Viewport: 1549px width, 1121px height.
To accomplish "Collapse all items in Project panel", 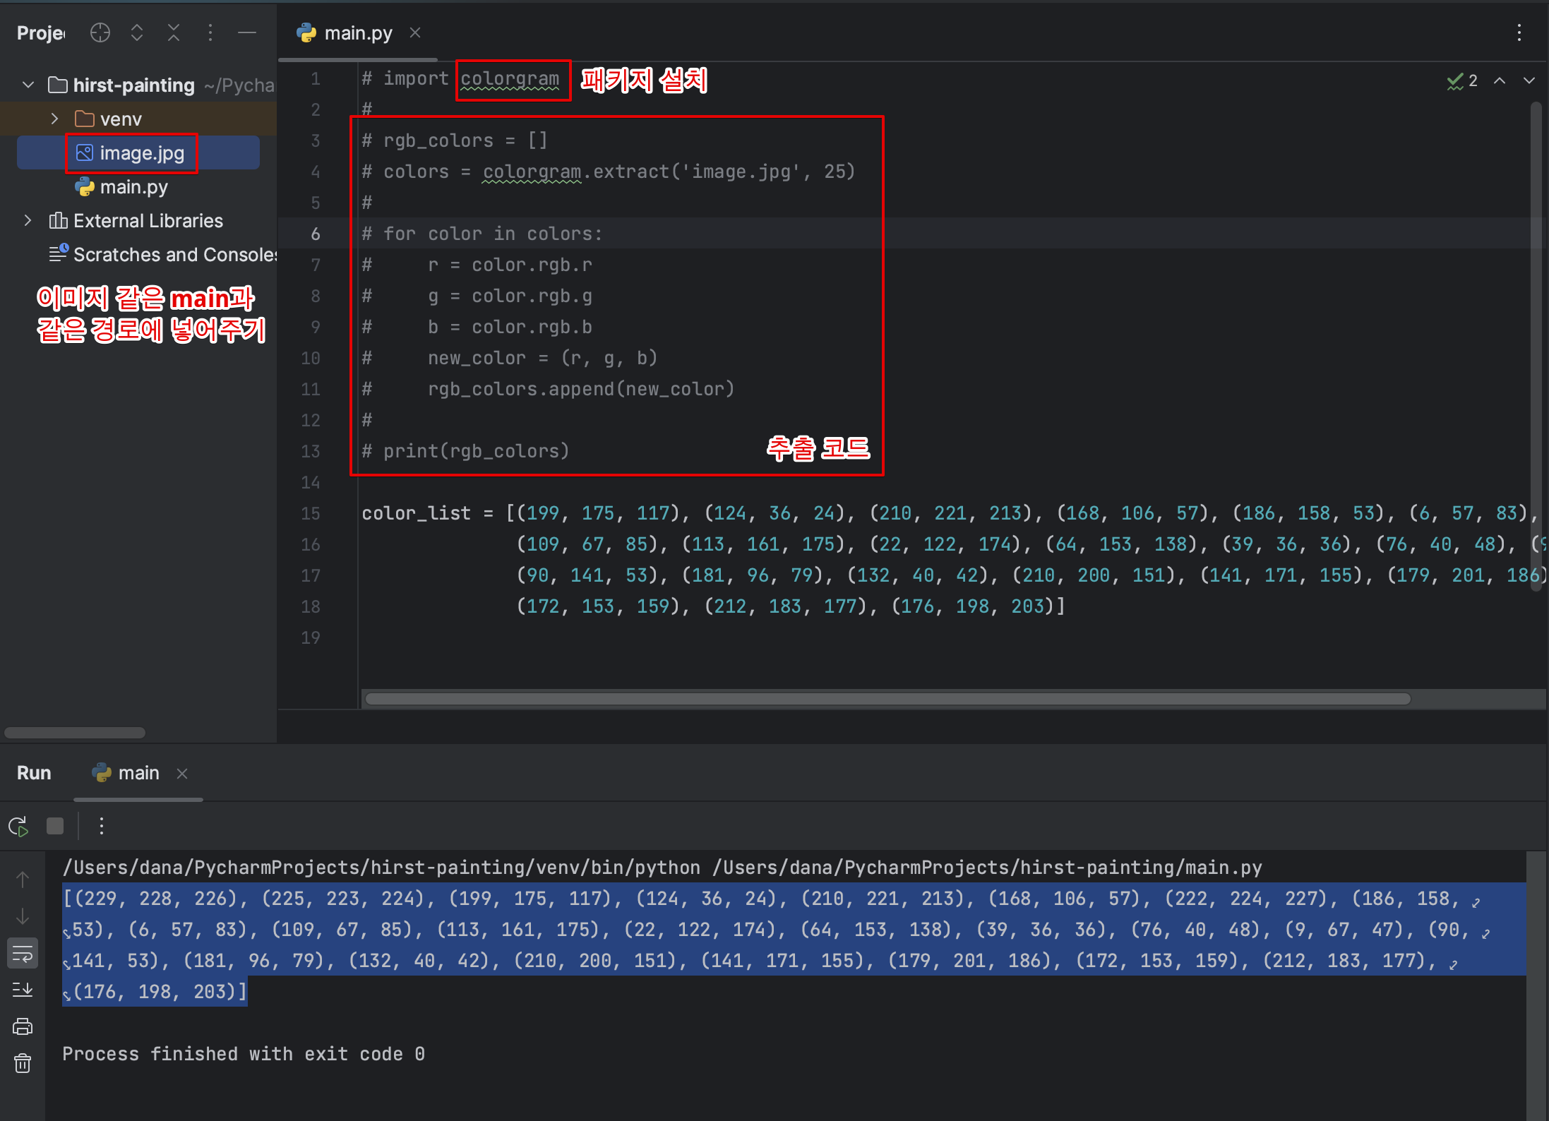I will 174,32.
